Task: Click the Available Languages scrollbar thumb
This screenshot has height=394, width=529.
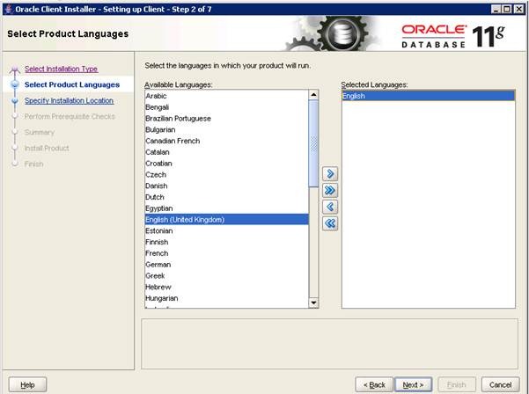Action: point(313,141)
